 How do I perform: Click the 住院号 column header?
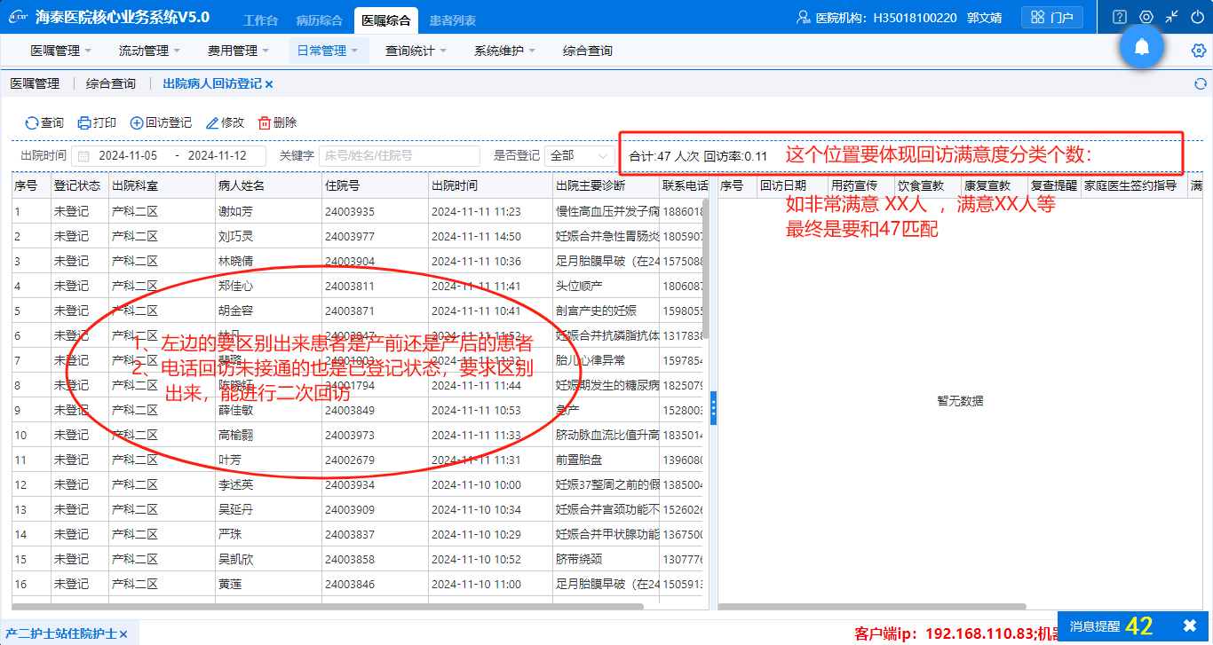coord(375,185)
